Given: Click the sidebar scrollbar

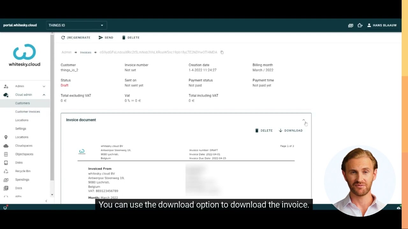Looking at the screenshot, I should point(52,108).
